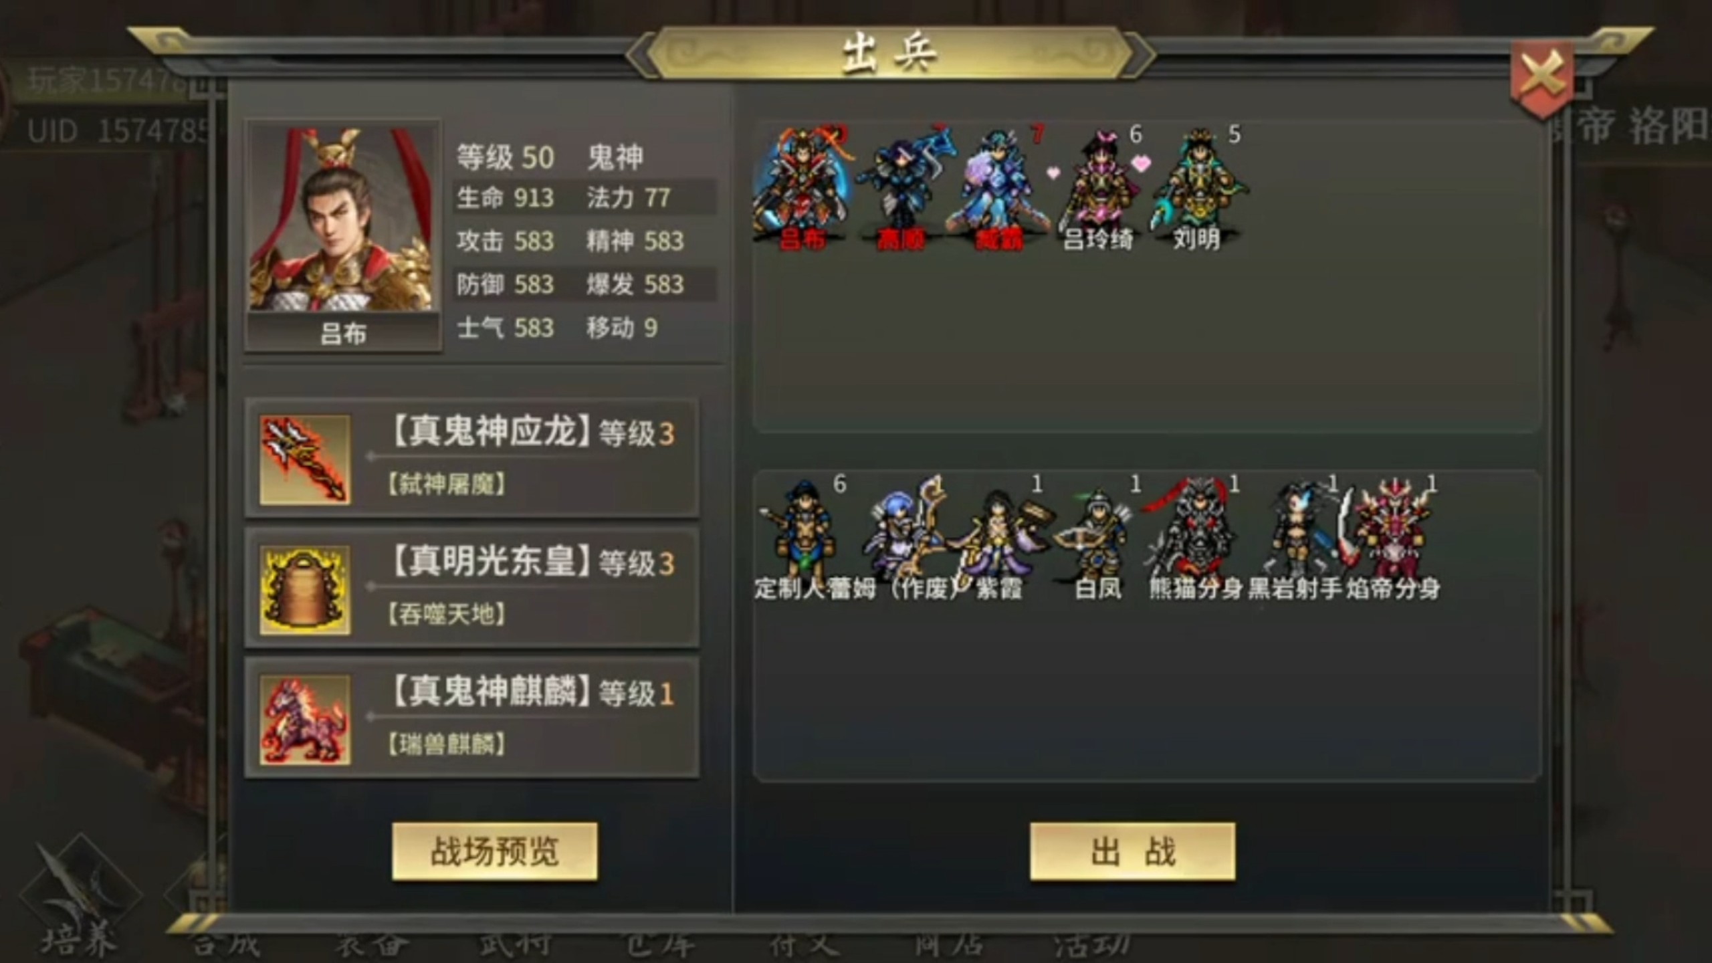This screenshot has width=1712, height=963.
Task: Open the 真鬼神应龙 weapon slot
Action: [x=472, y=457]
